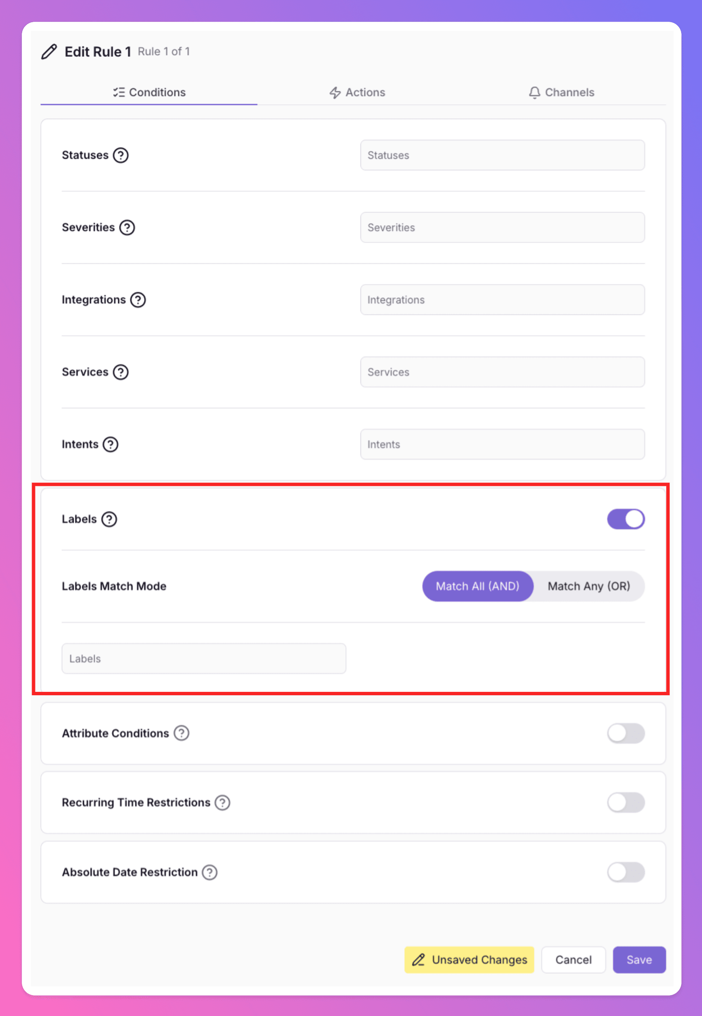Open the Intents help icon
The image size is (702, 1016).
[x=110, y=444]
